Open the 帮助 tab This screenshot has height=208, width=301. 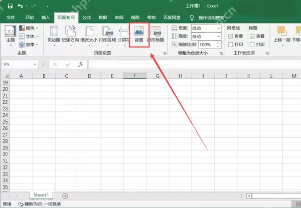tap(152, 18)
